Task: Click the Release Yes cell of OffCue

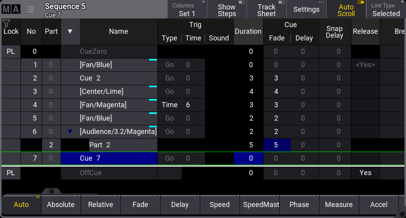Action: (365, 173)
